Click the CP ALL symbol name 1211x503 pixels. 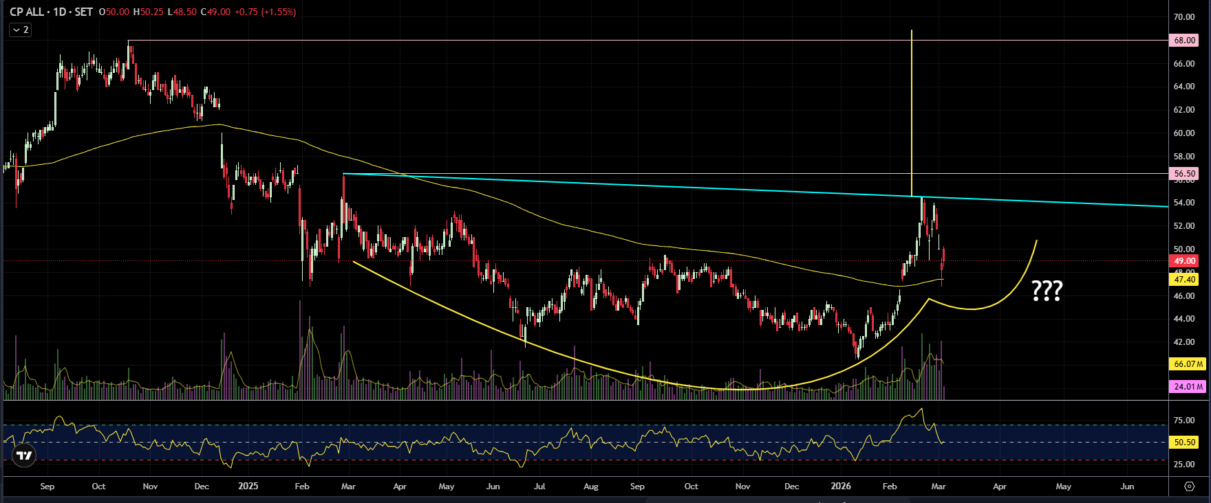[27, 12]
